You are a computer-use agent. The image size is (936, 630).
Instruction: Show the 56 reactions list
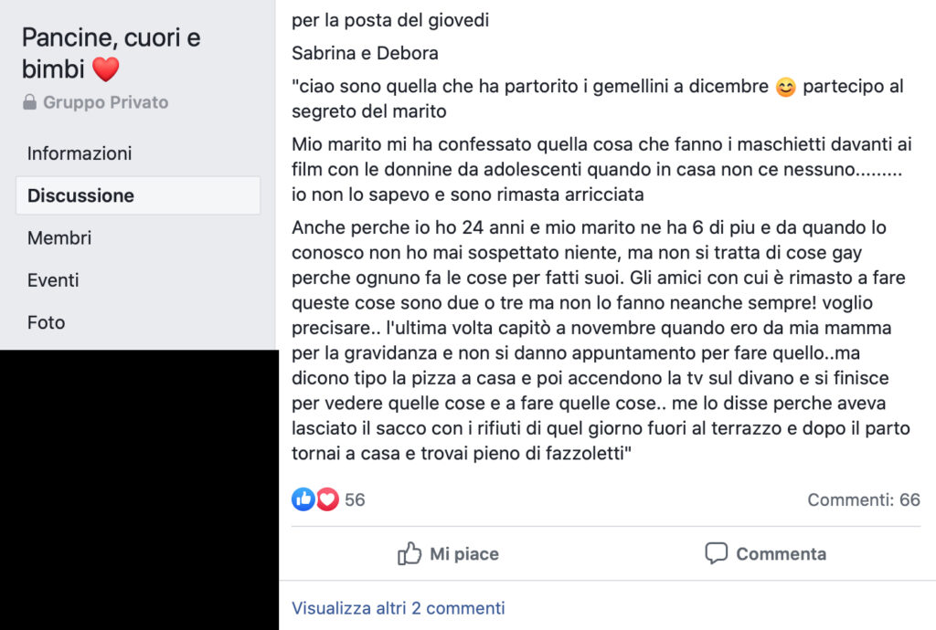click(x=355, y=499)
